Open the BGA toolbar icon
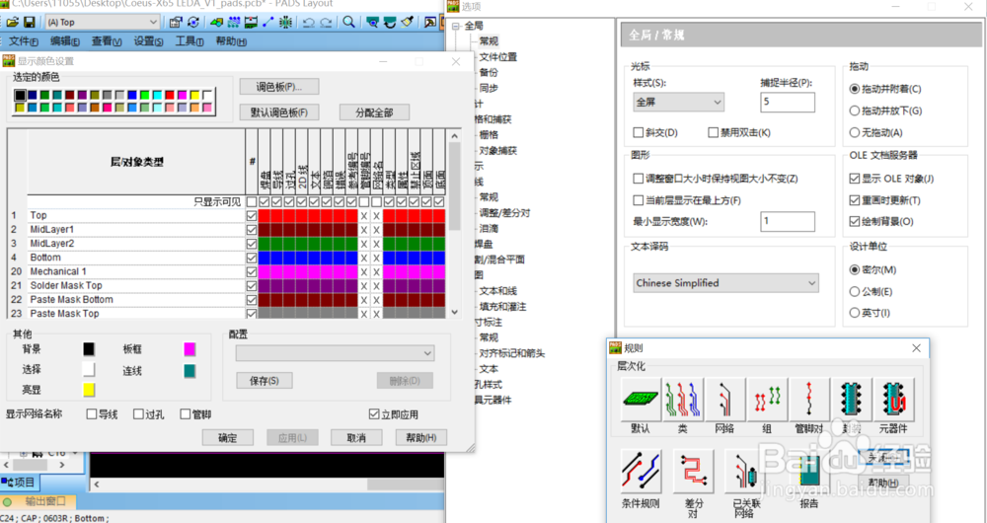This screenshot has width=987, height=523. 286,23
